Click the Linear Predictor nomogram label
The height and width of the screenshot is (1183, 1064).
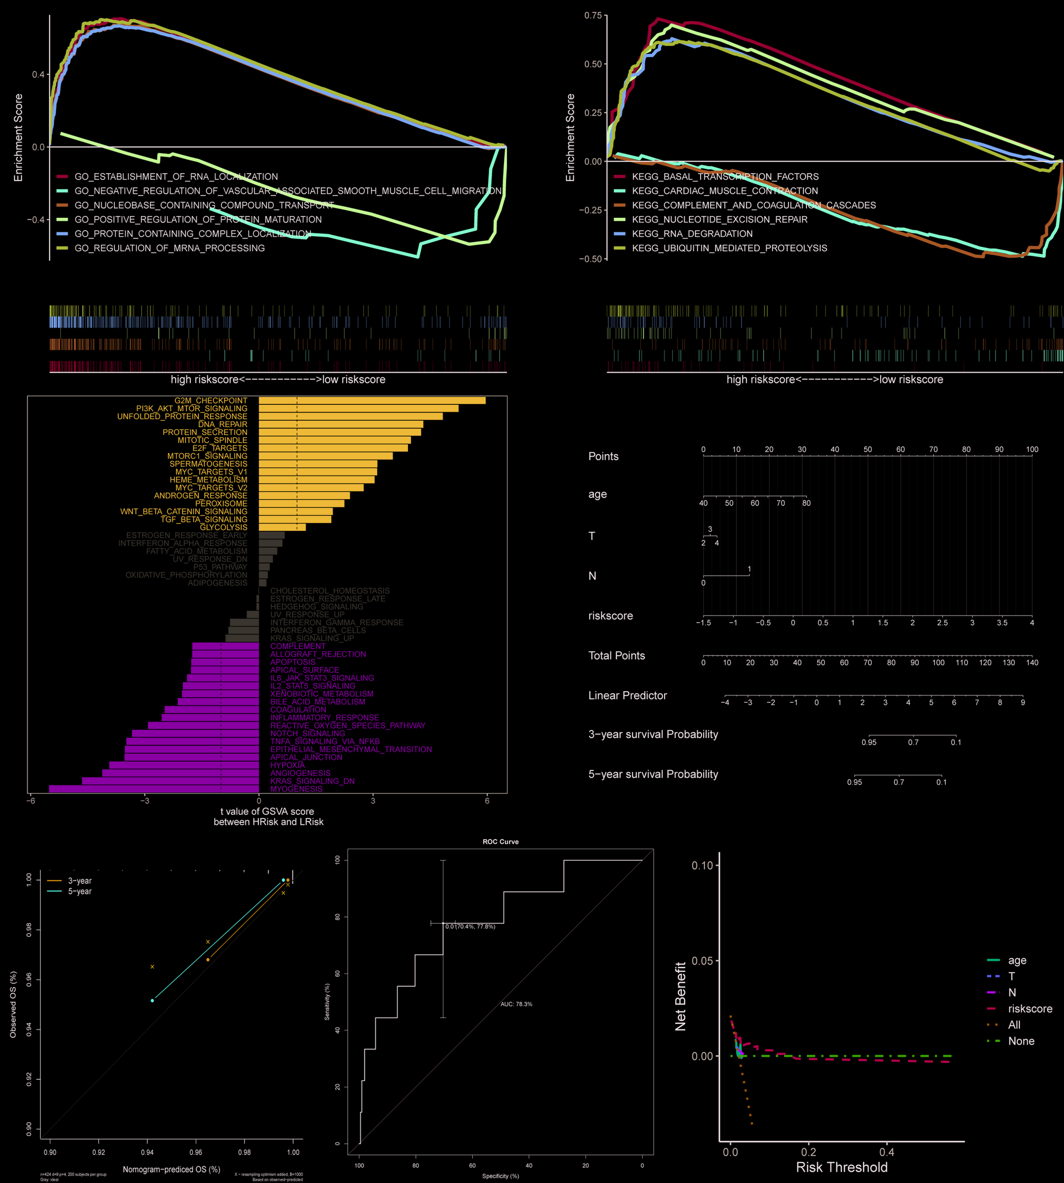coord(627,695)
